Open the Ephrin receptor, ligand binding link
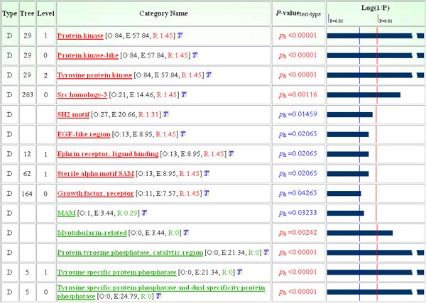Image resolution: width=426 pixels, height=303 pixels. tap(108, 154)
